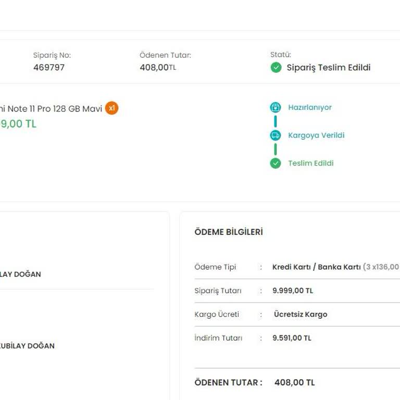Viewport: 400px width, 400px height.
Task: Select order number 469797
Action: click(49, 68)
